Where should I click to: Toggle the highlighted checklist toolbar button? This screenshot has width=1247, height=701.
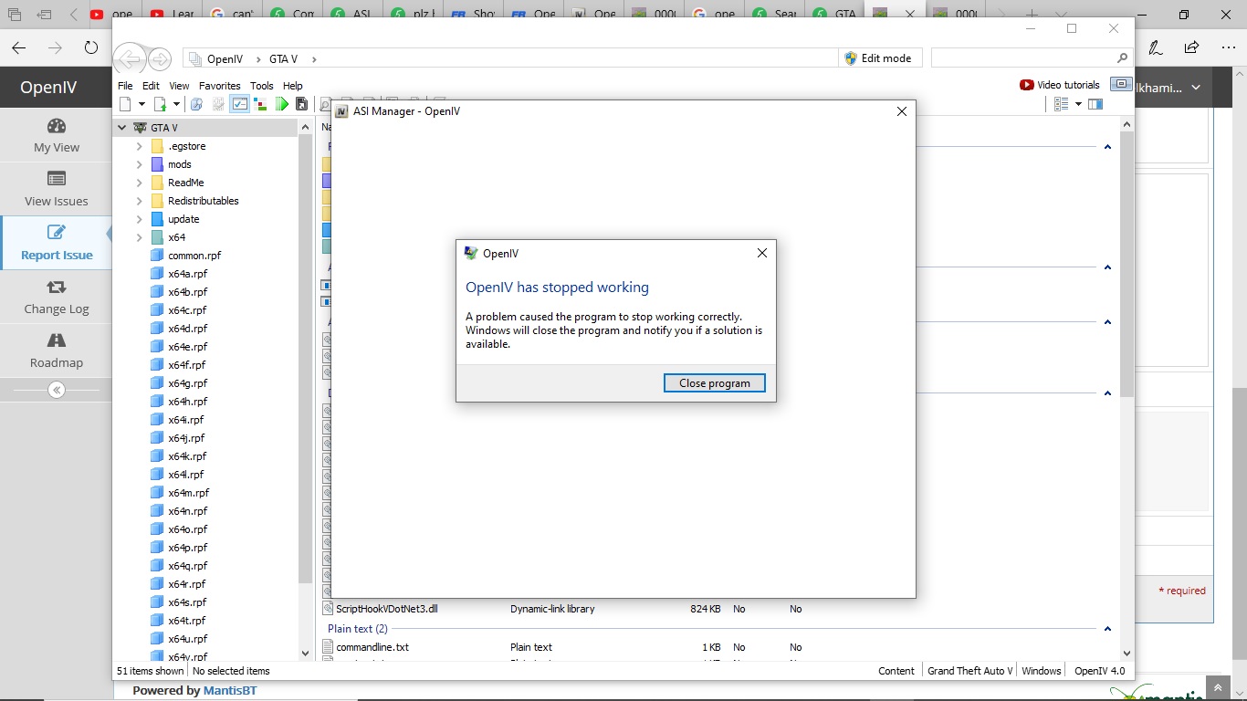pos(239,104)
